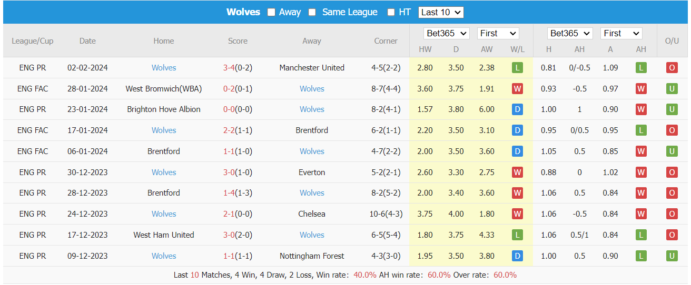The height and width of the screenshot is (285, 691).
Task: Click the green AH L badge for West Ham row
Action: pyautogui.click(x=641, y=235)
